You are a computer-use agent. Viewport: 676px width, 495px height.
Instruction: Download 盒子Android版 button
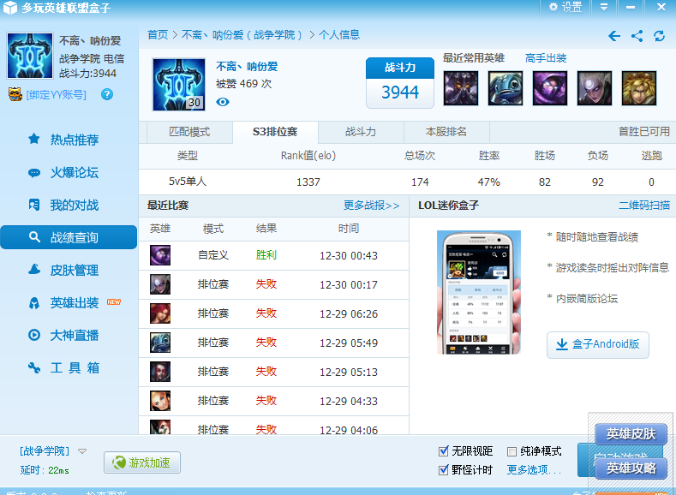[597, 344]
